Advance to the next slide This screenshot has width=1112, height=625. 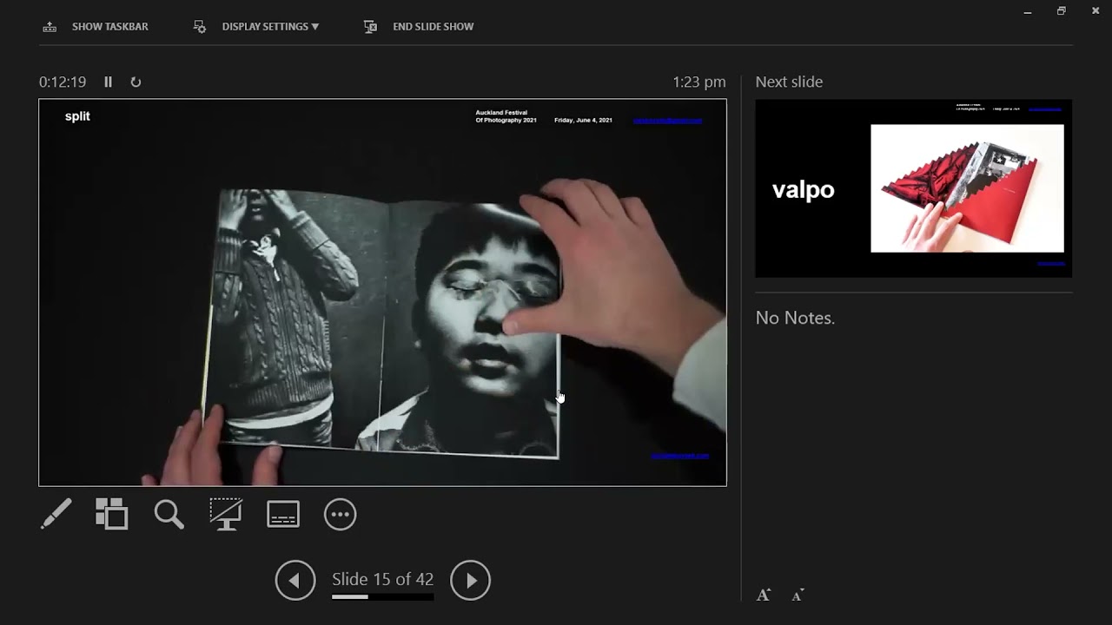(470, 580)
